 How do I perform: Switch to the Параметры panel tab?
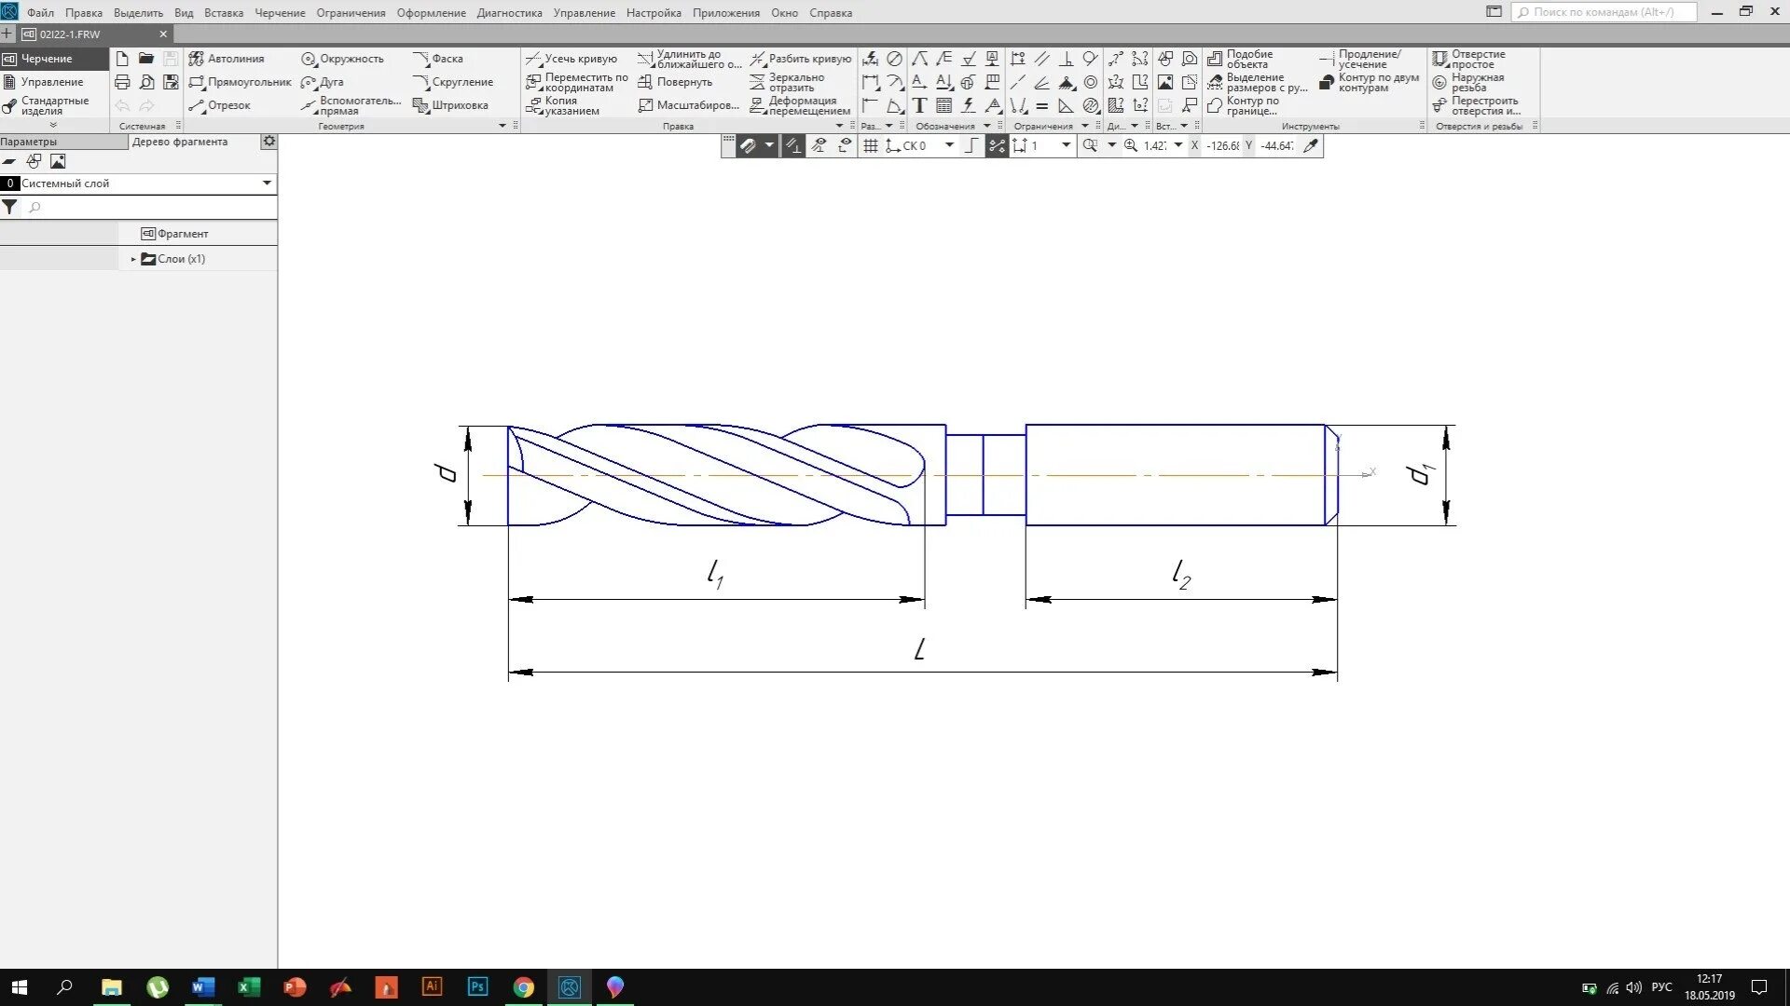pyautogui.click(x=63, y=142)
